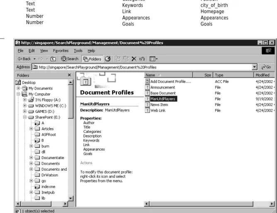Image resolution: width=277 pixels, height=213 pixels.
Task: Expand GAMES (D:) tree node
Action: coord(25,111)
